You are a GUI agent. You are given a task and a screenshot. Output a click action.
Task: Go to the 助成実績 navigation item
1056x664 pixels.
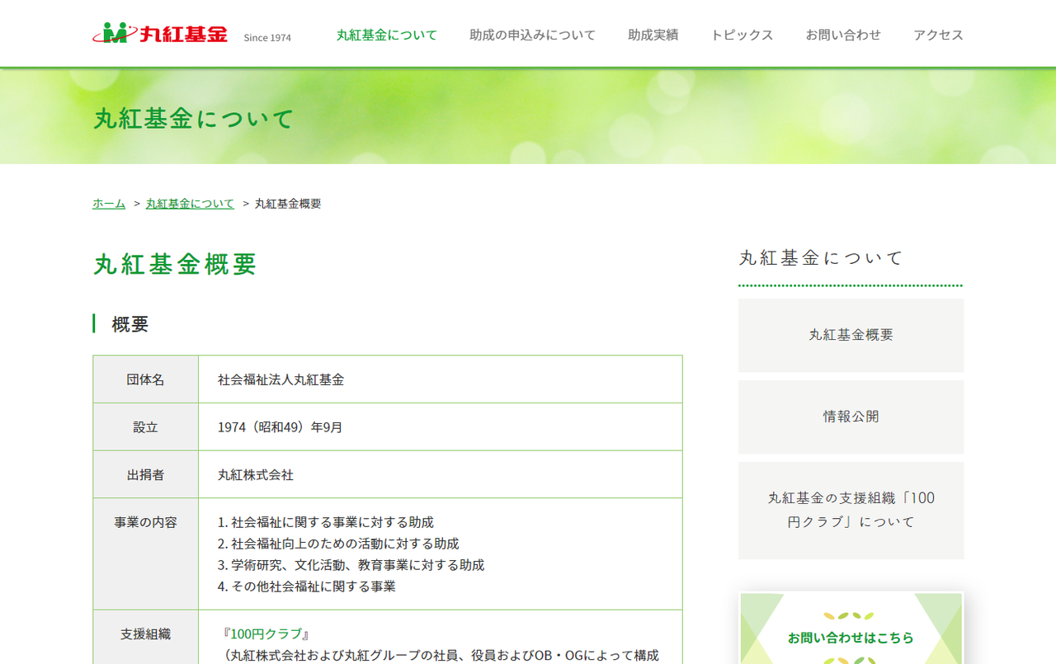(653, 35)
